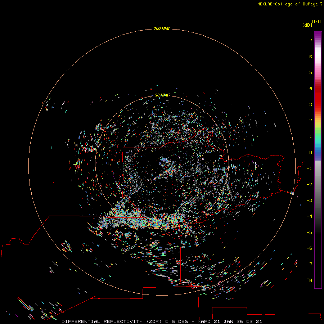Click the 5 value on the color scale
Image resolution: width=324 pixels, height=324 pixels.
coord(311,72)
